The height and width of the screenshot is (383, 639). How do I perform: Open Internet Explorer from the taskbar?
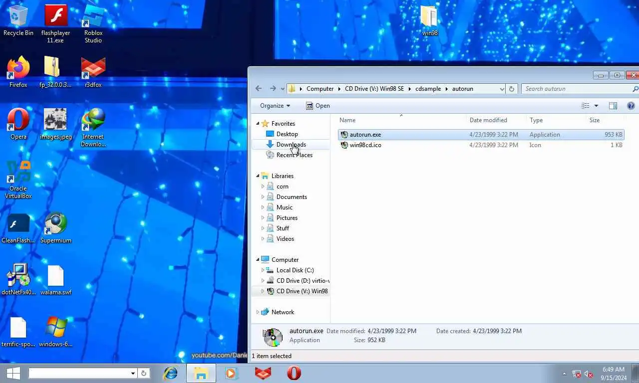171,373
